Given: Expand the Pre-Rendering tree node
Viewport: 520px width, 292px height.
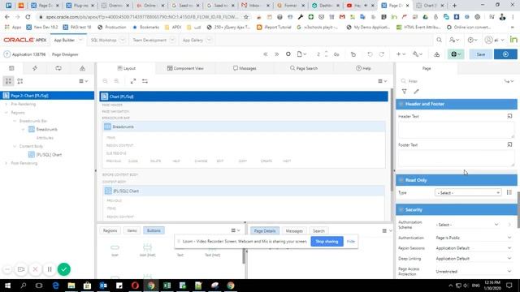Looking at the screenshot, I should 6,104.
